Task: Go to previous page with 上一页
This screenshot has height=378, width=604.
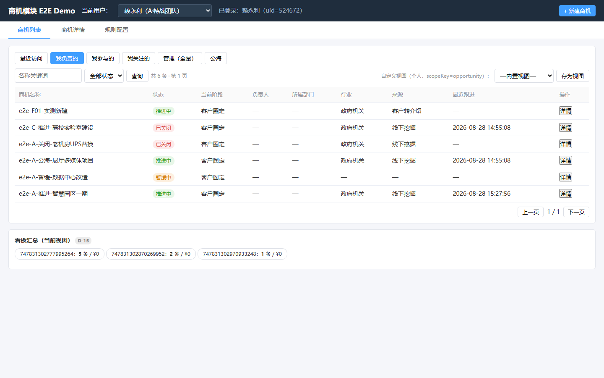Action: (531, 212)
